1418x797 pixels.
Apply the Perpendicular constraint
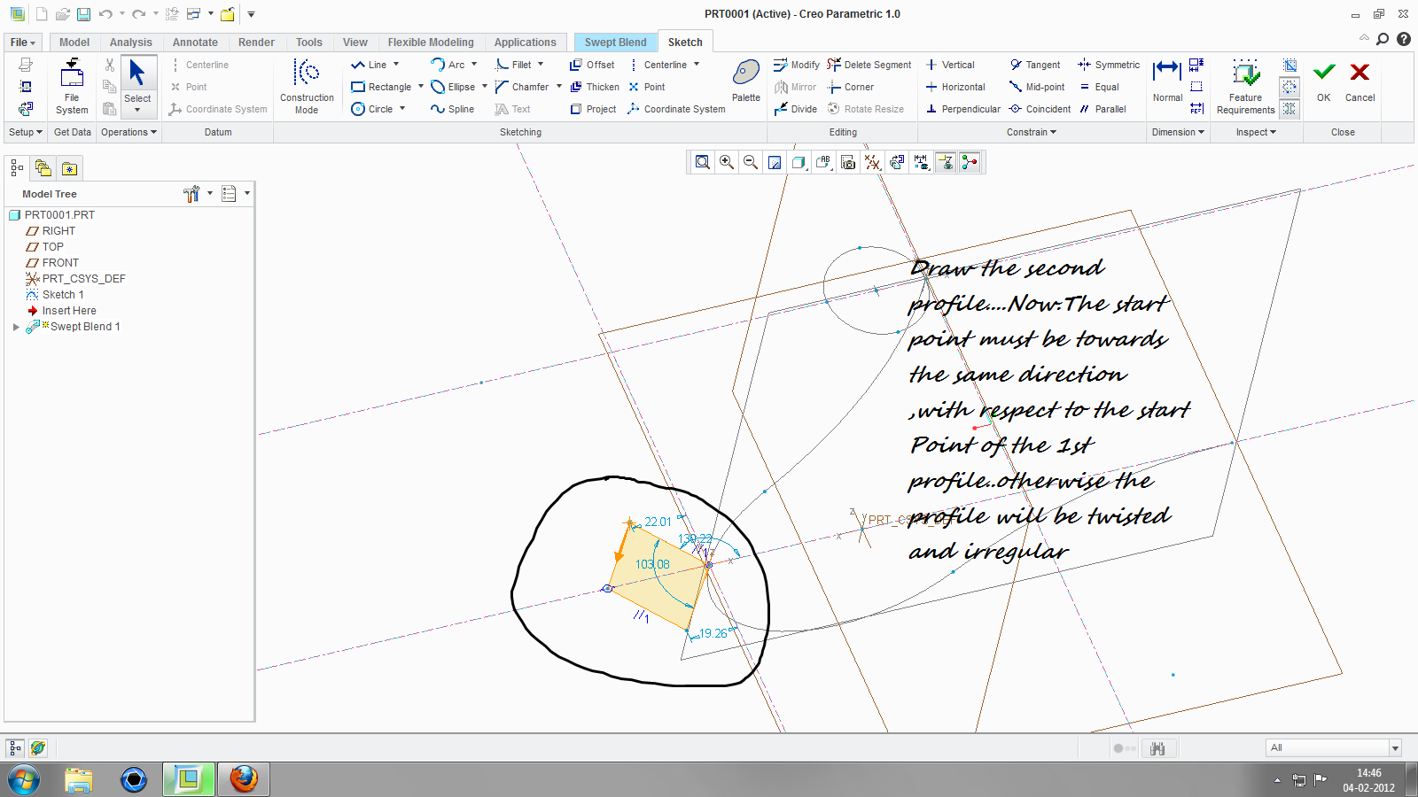point(962,109)
